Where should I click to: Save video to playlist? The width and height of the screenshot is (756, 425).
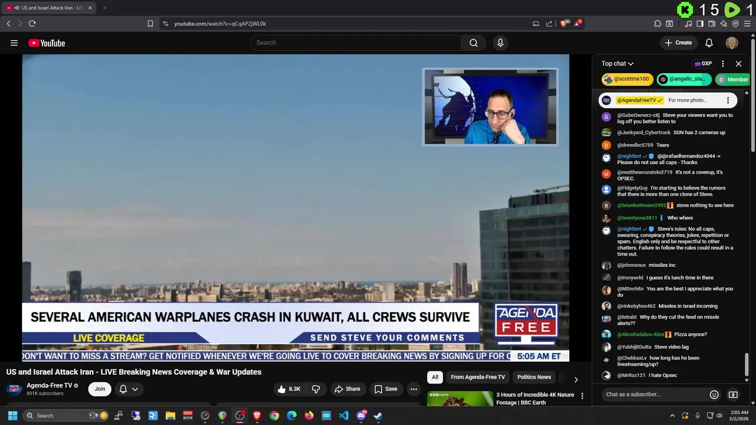pos(386,389)
